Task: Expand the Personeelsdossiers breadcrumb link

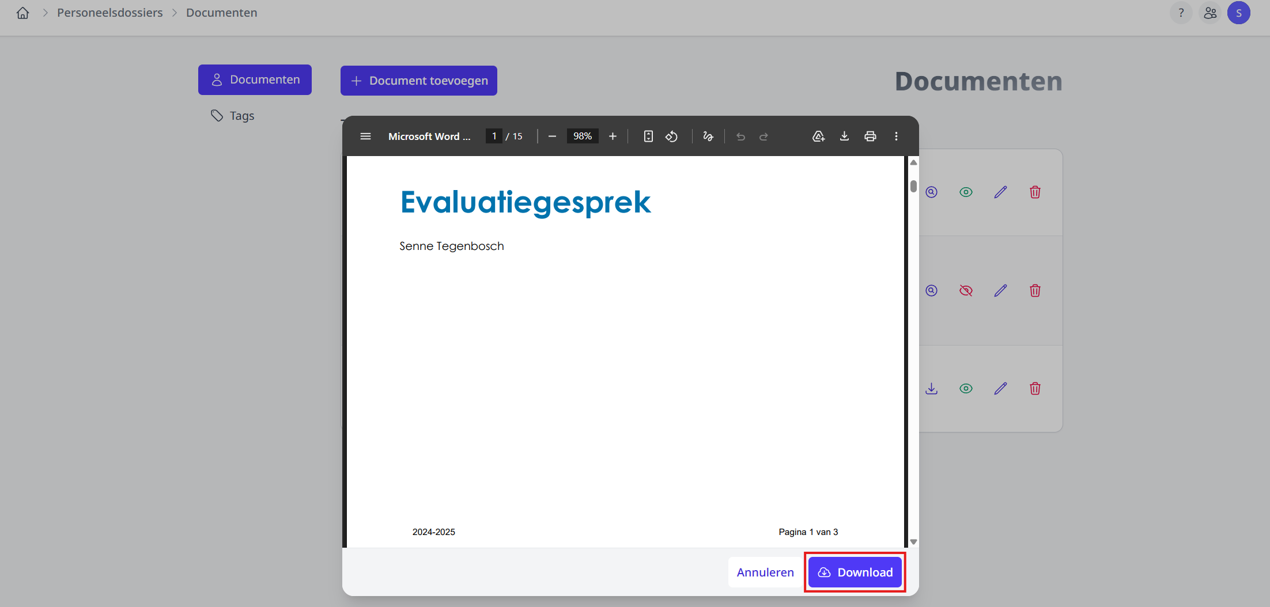Action: [109, 12]
